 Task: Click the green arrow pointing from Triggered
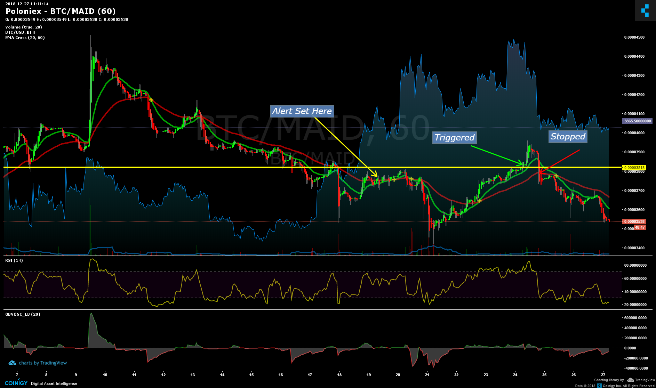[x=497, y=155]
